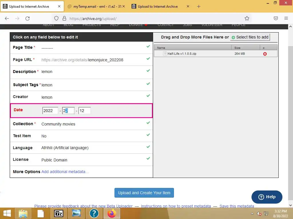The height and width of the screenshot is (219, 293).
Task: Open the Firefox hamburger menu
Action: (x=286, y=18)
